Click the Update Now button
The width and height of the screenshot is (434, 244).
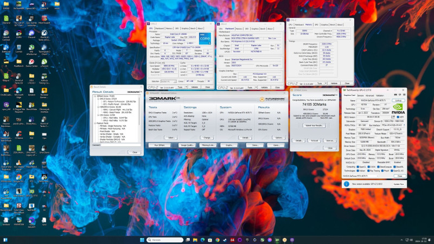tap(399, 184)
